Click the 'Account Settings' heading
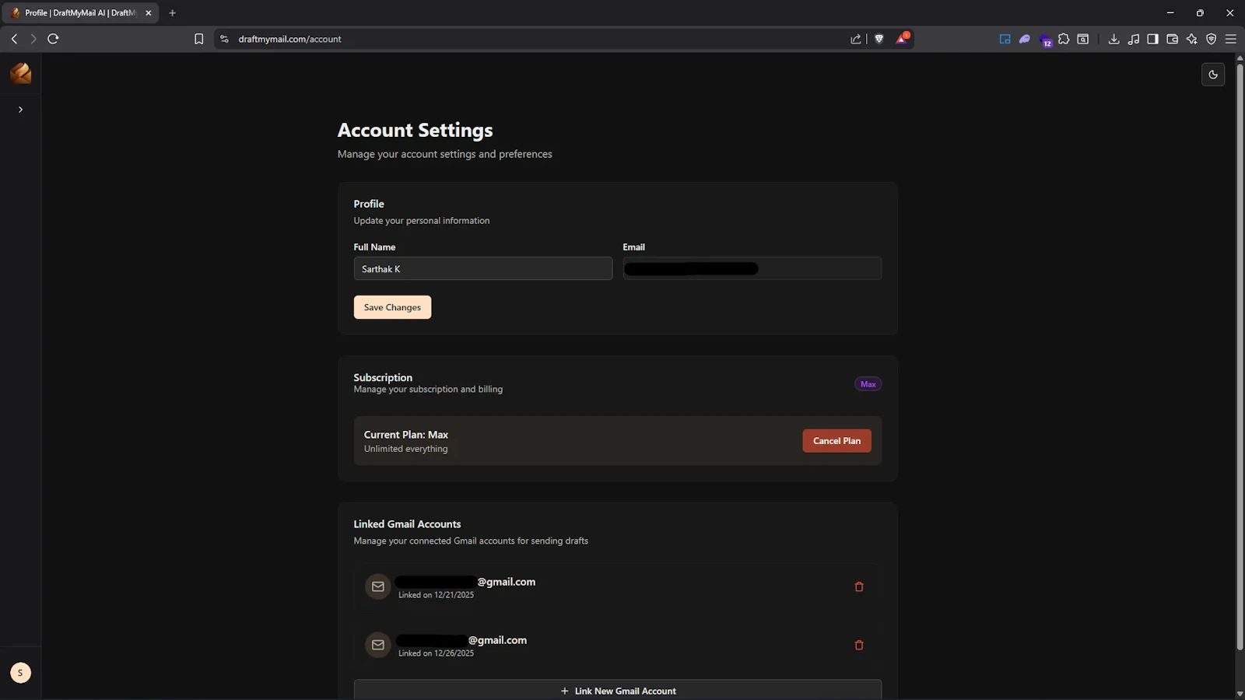 [x=416, y=130]
